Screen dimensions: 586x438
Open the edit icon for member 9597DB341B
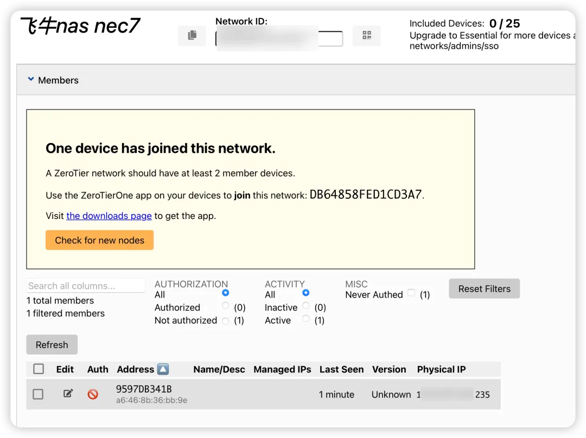(68, 393)
